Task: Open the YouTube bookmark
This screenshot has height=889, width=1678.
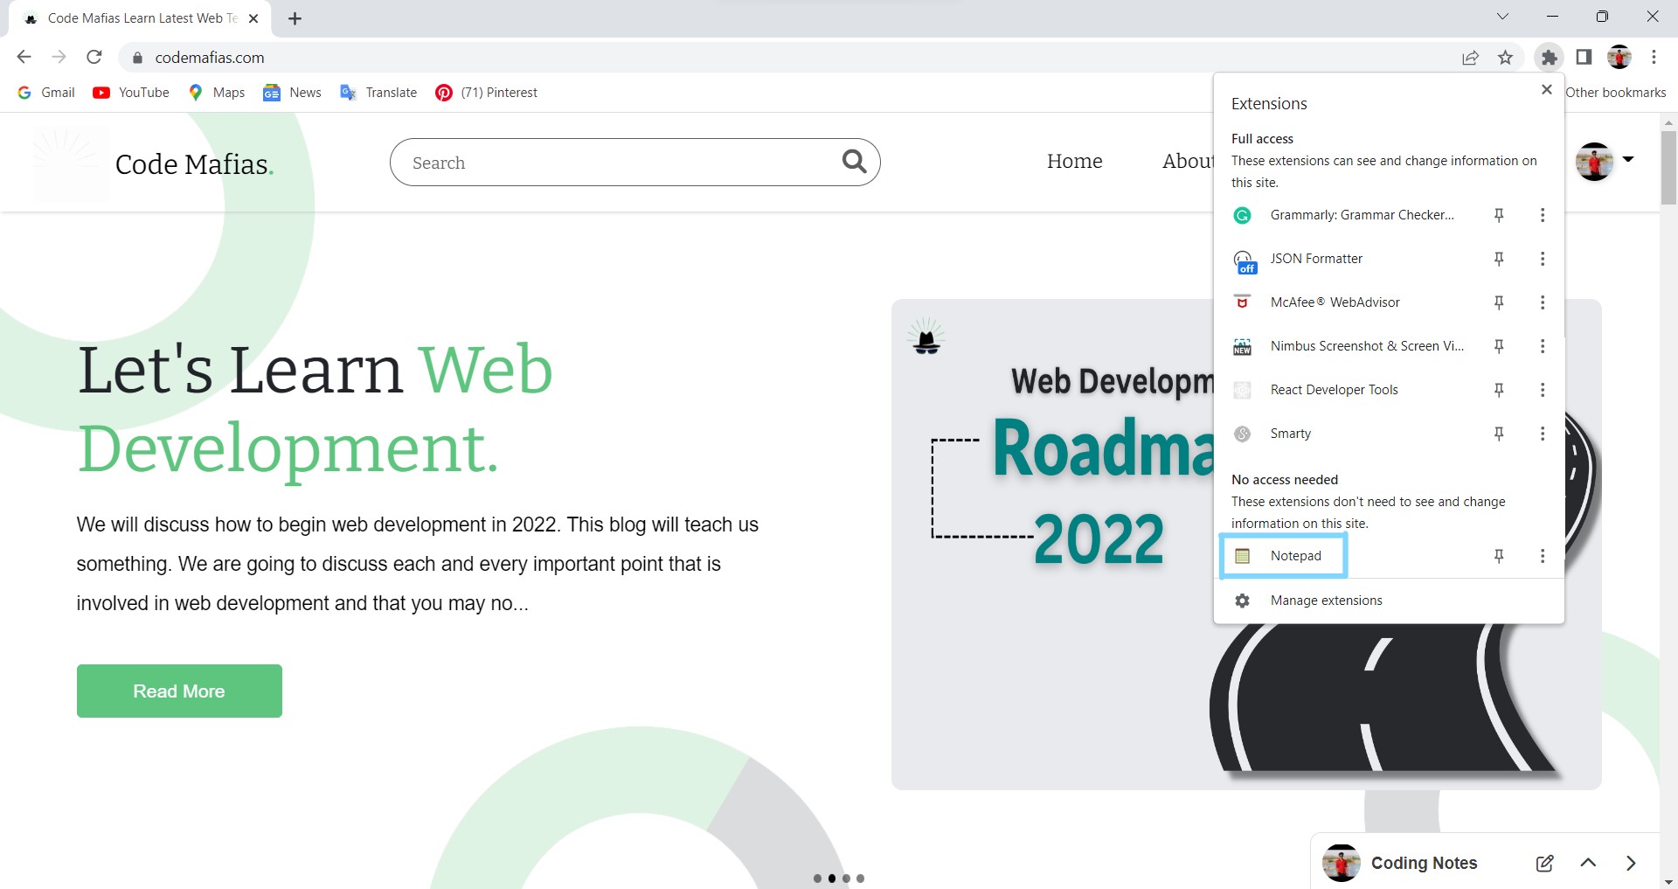Action: (131, 93)
